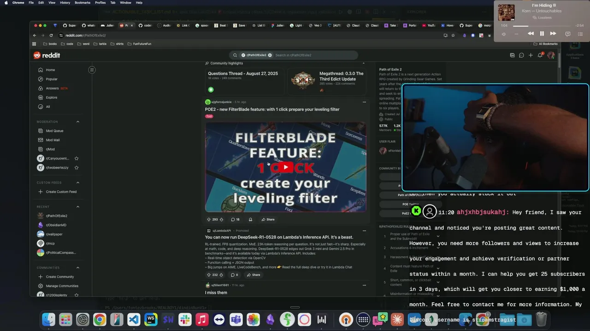Open Visual Studio Code from Dock
590x331 pixels.
pyautogui.click(x=134, y=320)
